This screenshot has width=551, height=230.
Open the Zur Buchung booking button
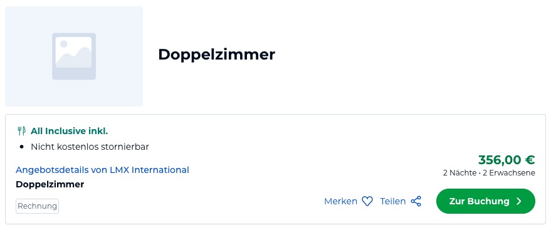[x=486, y=201]
